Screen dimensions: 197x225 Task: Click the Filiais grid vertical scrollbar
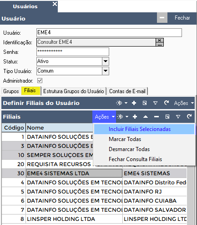pos(191,195)
